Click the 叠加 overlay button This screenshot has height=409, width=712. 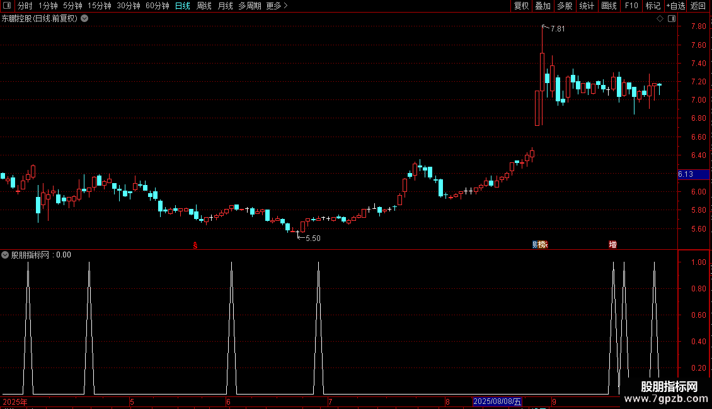[543, 6]
